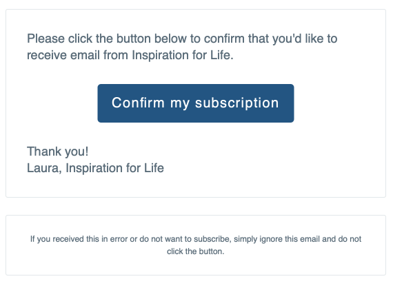Image resolution: width=393 pixels, height=281 pixels.
Task: Click the Confirm my subscription button
Action: click(196, 103)
